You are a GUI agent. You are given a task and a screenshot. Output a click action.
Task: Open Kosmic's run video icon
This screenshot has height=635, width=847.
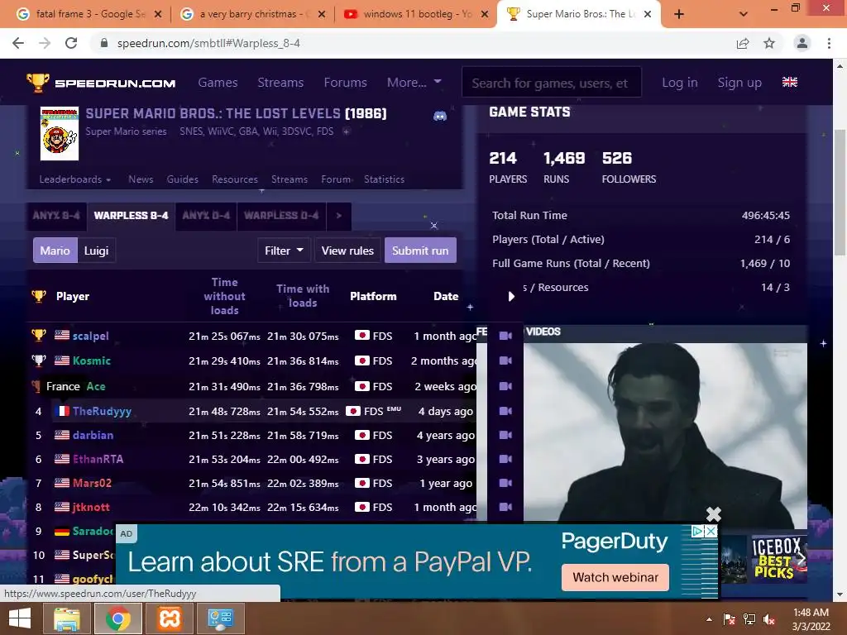505,360
